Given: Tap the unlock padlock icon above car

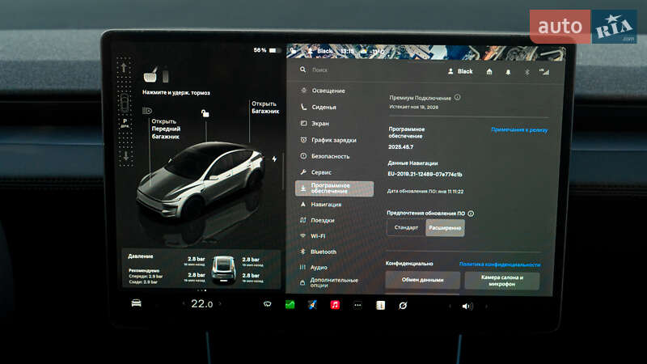Looking at the screenshot, I should click(205, 113).
